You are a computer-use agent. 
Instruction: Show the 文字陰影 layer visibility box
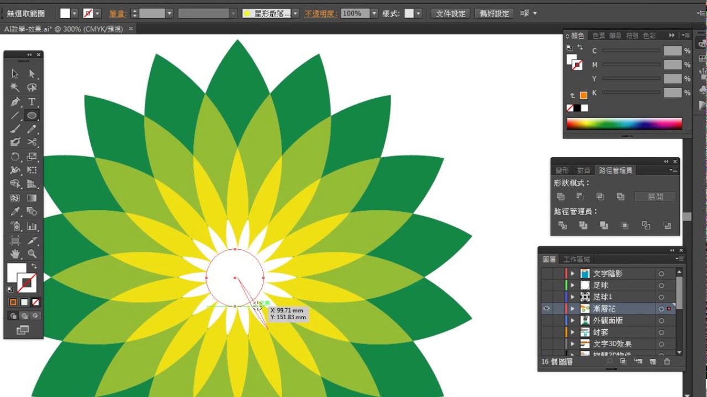(x=546, y=273)
